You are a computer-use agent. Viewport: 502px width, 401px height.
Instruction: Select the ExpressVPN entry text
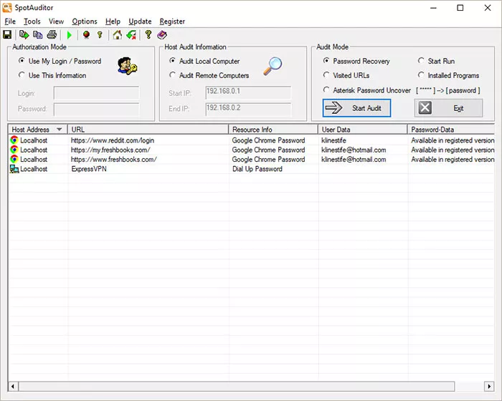(89, 169)
